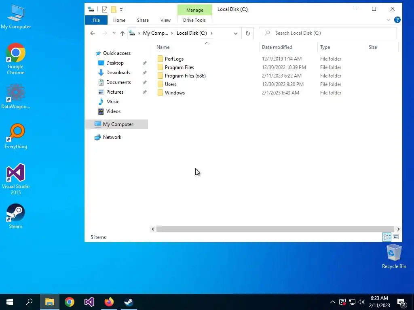Show hidden system tray icons
Image resolution: width=414 pixels, height=310 pixels.
[333, 302]
